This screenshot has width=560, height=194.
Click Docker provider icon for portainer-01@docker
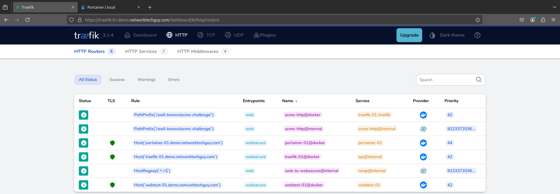tap(423, 143)
